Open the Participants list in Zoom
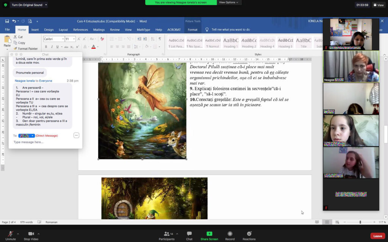Image resolution: width=388 pixels, height=242 pixels. 167,236
